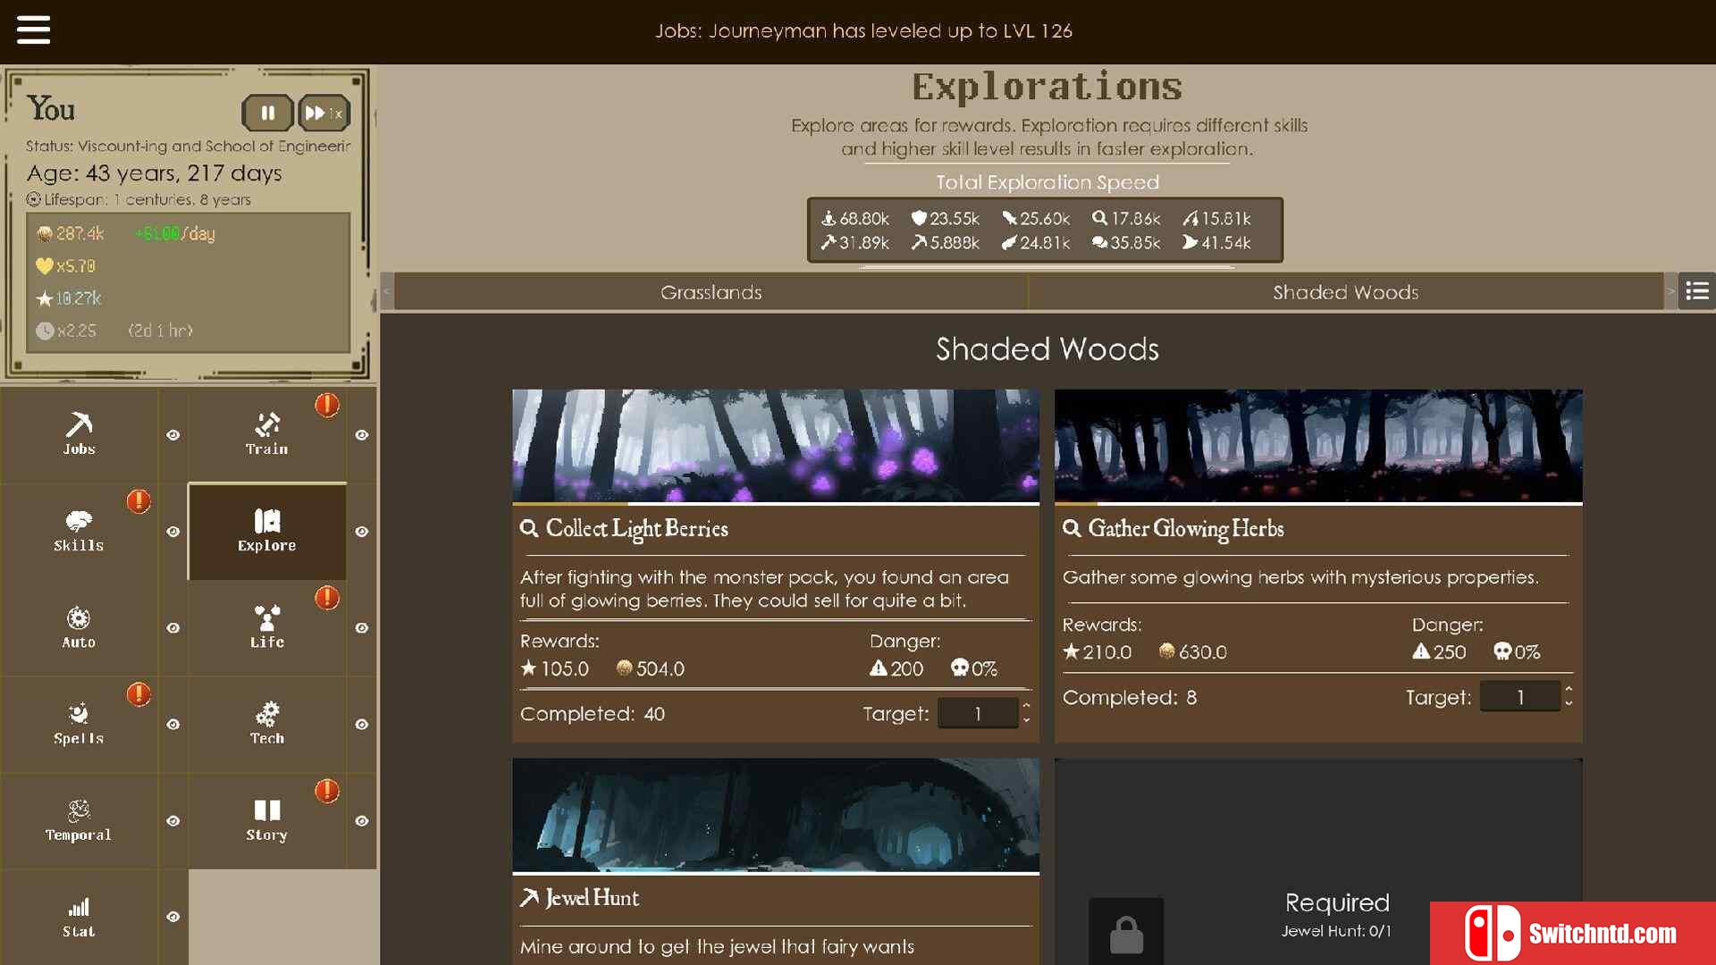Open the Temporal panel
The height and width of the screenshot is (965, 1716).
pyautogui.click(x=79, y=821)
